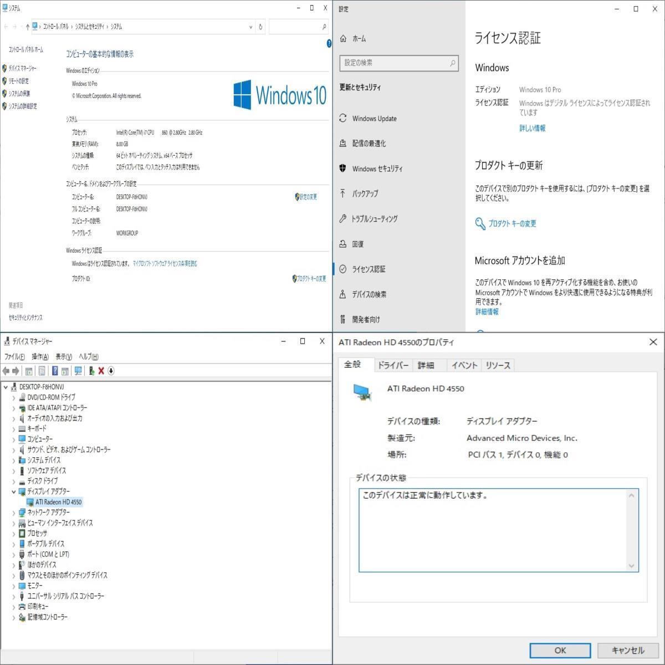Click the key icon beside プロダクト キーの変更
665x665 pixels.
coord(480,223)
